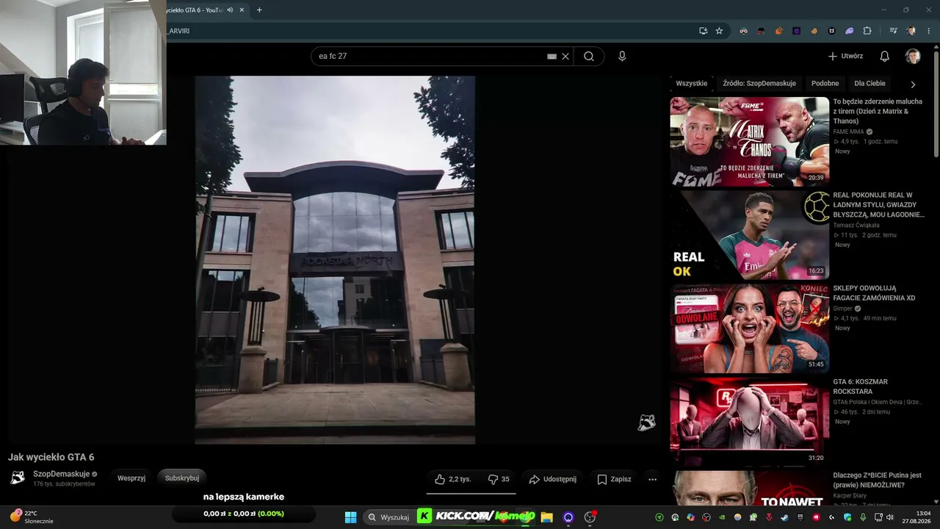The height and width of the screenshot is (529, 940).
Task: Mute the tab via its speaker icon
Action: tap(230, 10)
